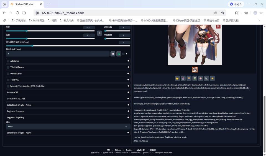Send to extras with the triangle ruler icon
This screenshot has height=156, width=266.
point(206,79)
